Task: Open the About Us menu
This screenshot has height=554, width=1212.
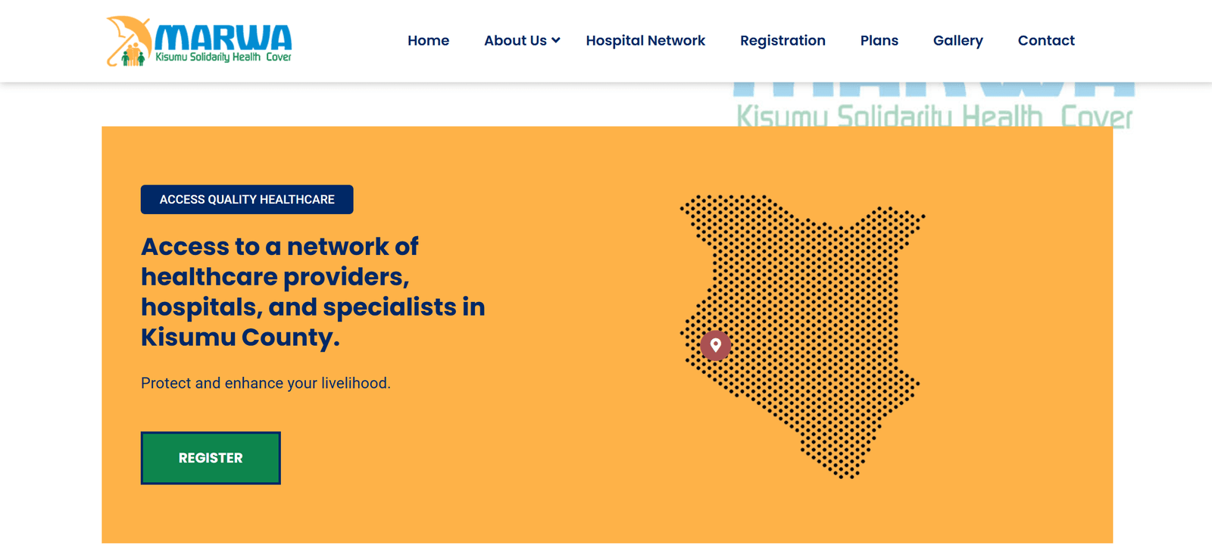Action: 515,41
